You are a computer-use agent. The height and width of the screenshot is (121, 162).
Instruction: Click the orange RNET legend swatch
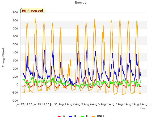pyautogui.click(x=93, y=116)
